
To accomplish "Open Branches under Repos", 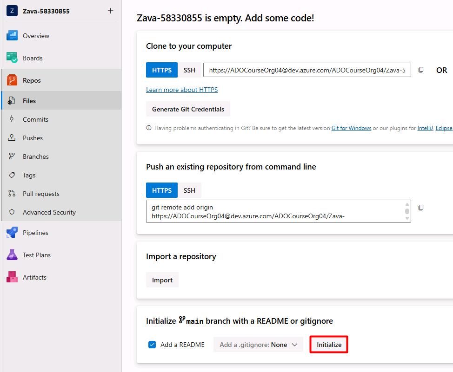I will click(x=36, y=157).
